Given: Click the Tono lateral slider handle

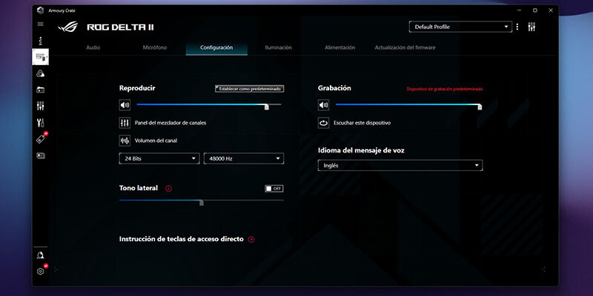Looking at the screenshot, I should tap(201, 203).
